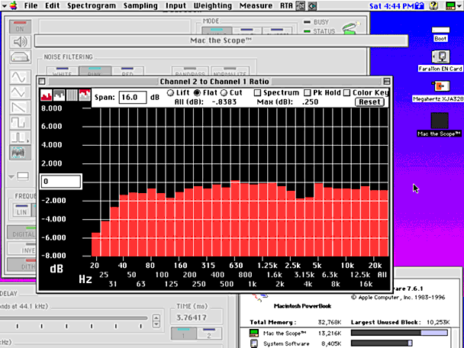This screenshot has height=348, width=464.
Task: Enable the Pk Hold checkbox
Action: (x=308, y=93)
